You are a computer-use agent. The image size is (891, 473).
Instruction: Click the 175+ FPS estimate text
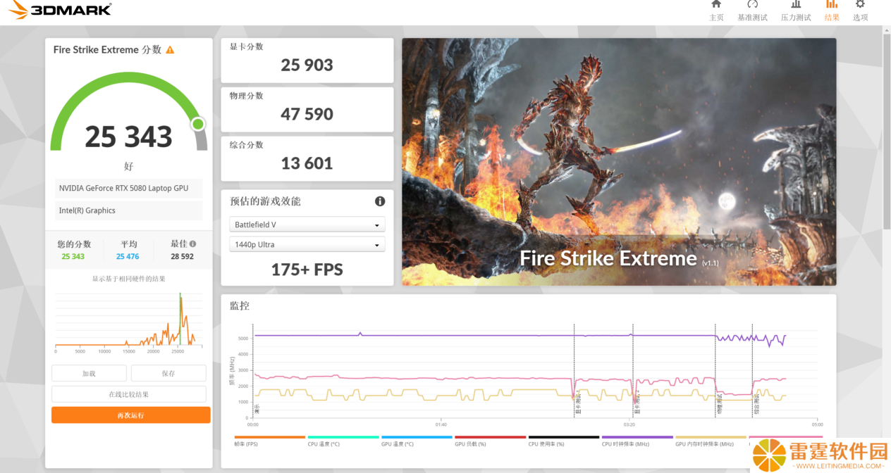(307, 270)
